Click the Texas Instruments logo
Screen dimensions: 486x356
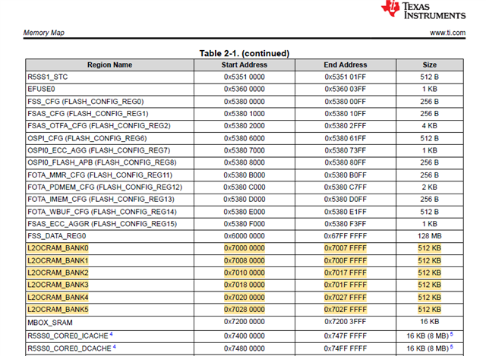pos(424,10)
